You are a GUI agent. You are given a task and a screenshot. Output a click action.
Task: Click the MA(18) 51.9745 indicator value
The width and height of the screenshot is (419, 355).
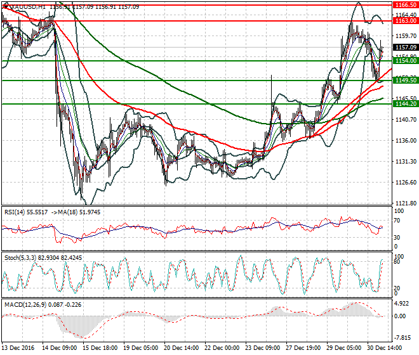80,212
